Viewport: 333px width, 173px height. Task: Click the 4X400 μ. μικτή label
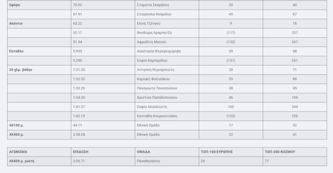pos(22,161)
